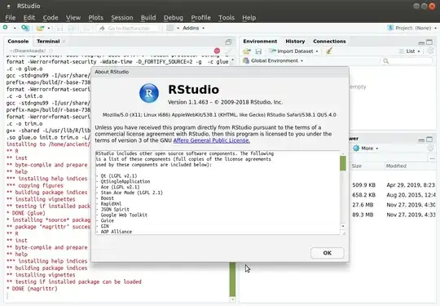Open the Global Environment dropdown

pyautogui.click(x=273, y=60)
